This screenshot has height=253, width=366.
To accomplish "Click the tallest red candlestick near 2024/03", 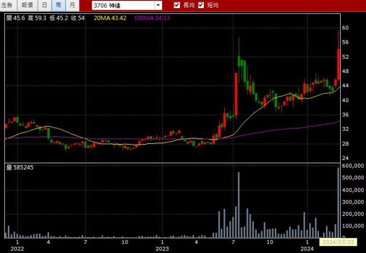I will 338,64.
